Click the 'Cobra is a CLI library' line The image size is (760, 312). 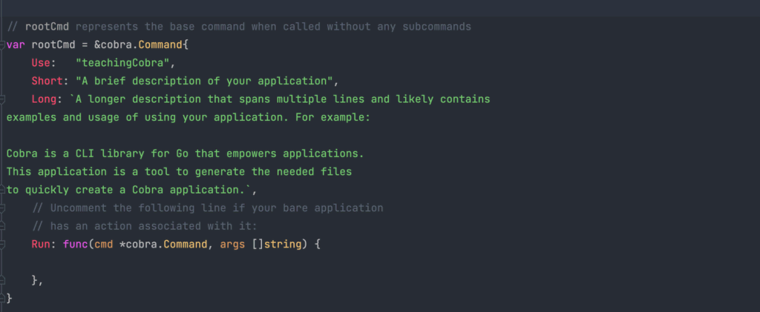186,153
